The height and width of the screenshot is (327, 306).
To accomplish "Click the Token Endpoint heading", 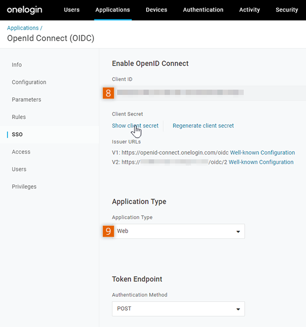I will pyautogui.click(x=137, y=279).
